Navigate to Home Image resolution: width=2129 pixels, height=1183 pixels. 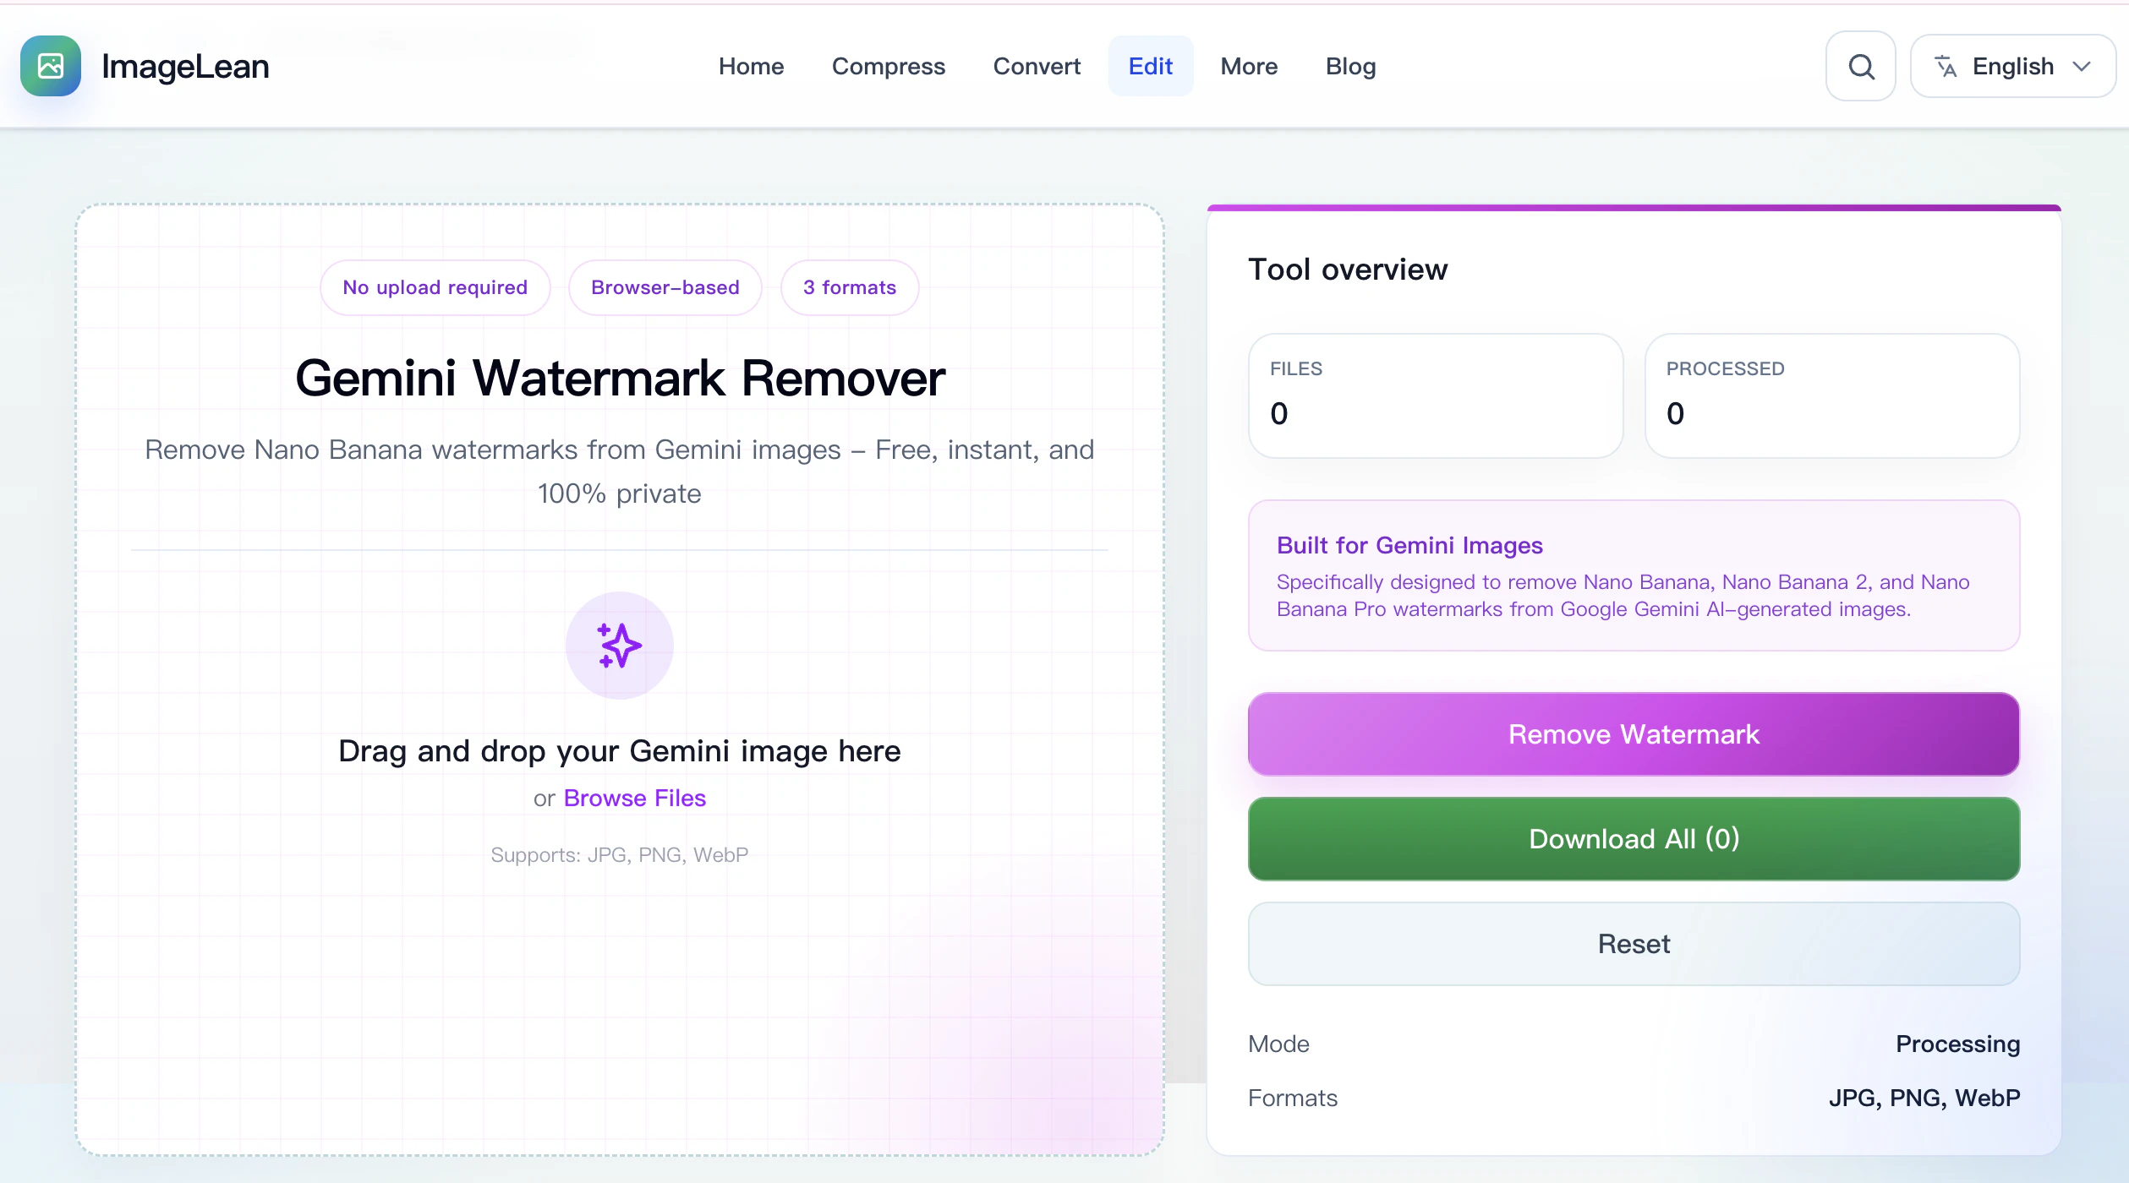[751, 66]
